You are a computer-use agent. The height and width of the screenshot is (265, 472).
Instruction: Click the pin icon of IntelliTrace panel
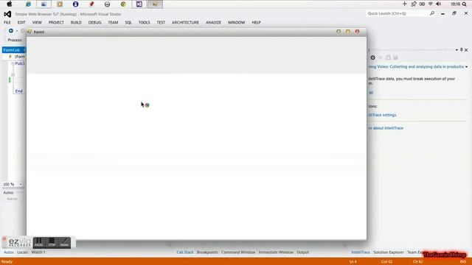tap(461, 50)
